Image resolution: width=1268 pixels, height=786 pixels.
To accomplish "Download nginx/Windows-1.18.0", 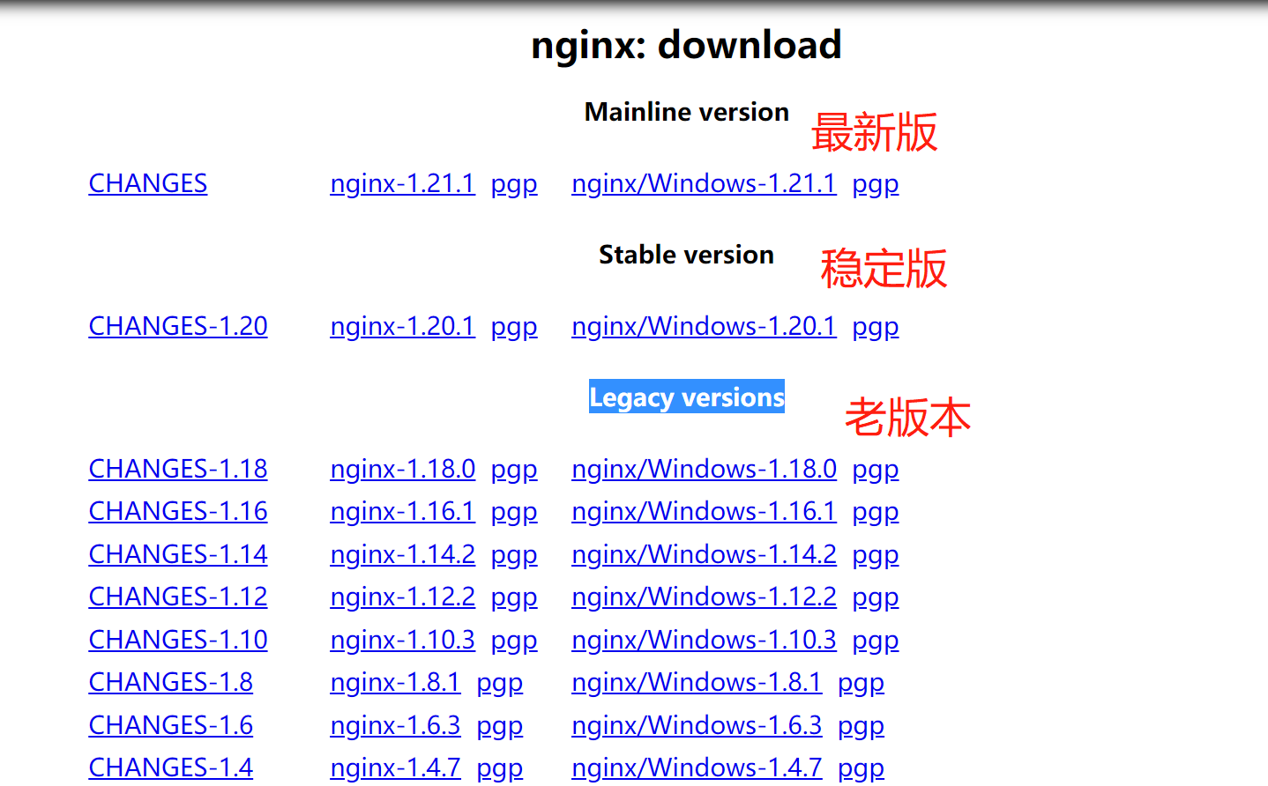I will [x=704, y=469].
